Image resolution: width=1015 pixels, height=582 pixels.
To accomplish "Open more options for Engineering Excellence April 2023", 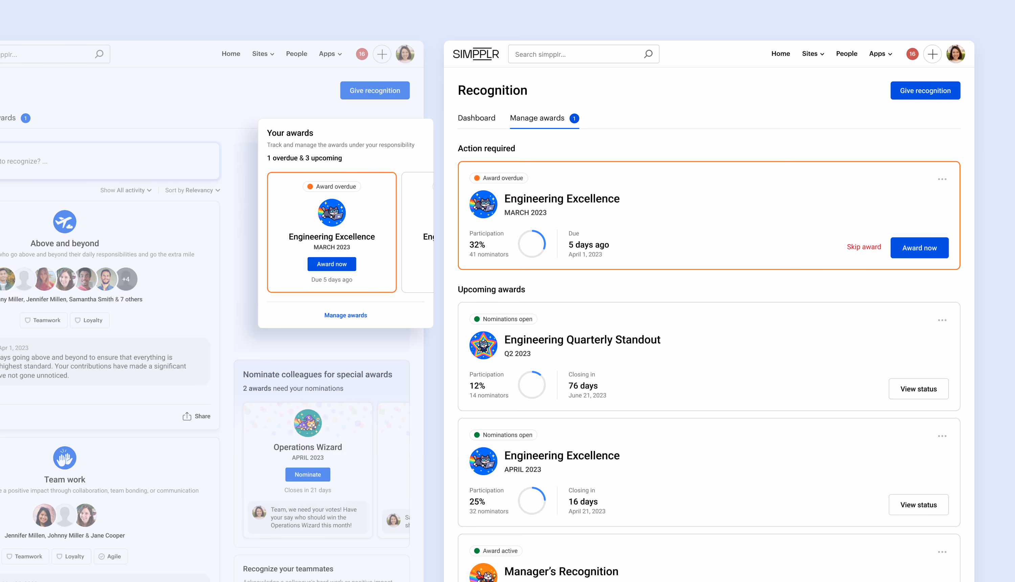I will [x=942, y=436].
